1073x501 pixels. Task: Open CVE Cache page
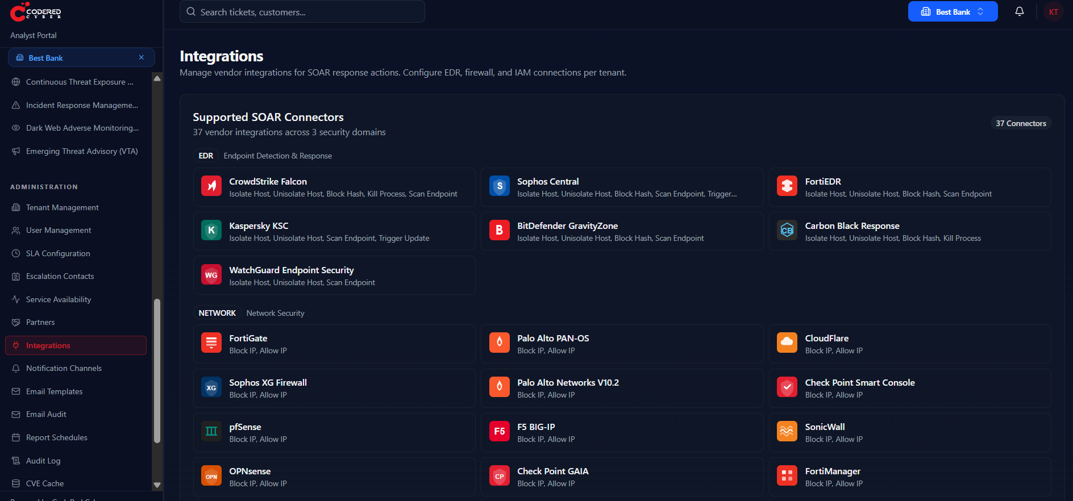click(x=76, y=483)
